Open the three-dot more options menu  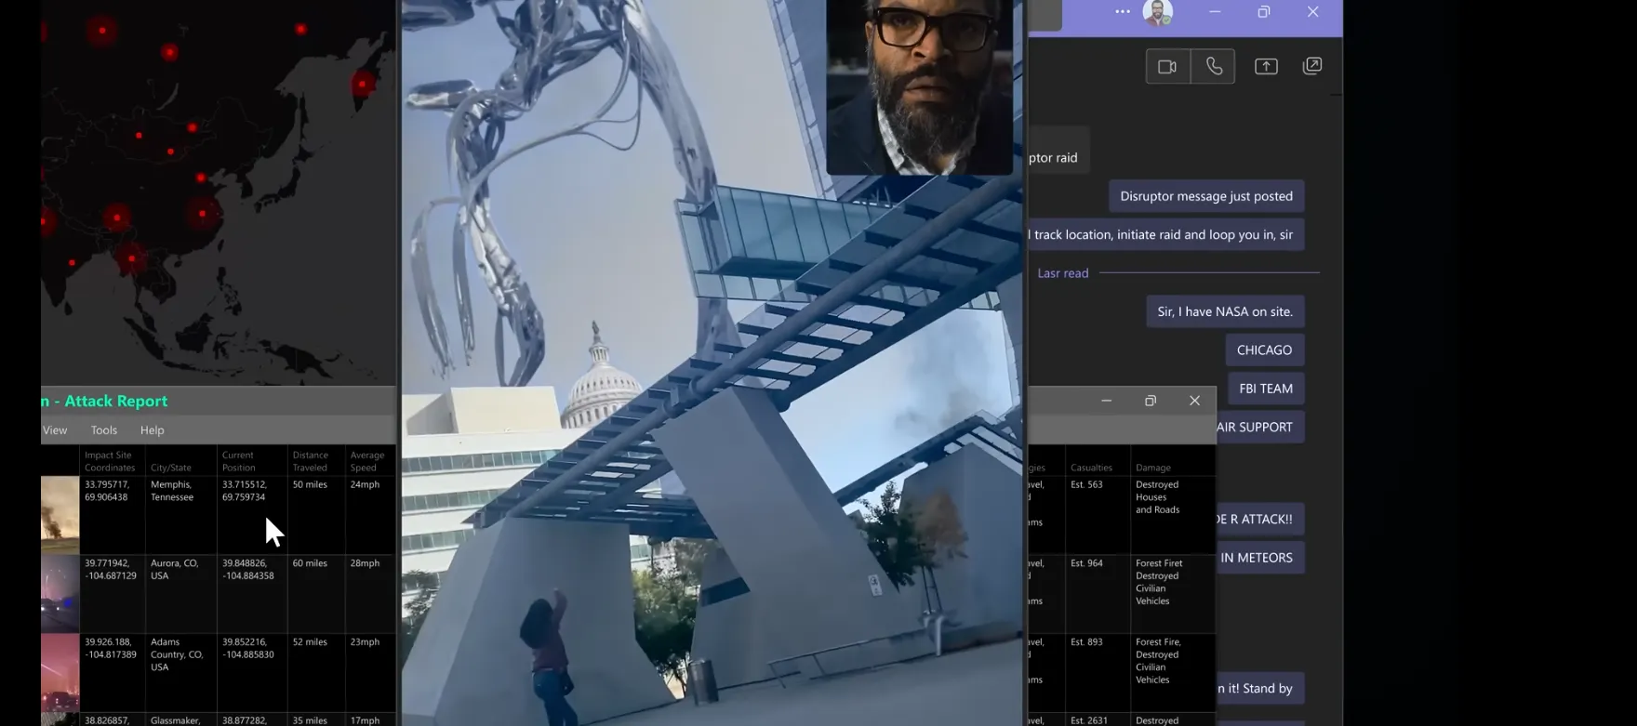[x=1123, y=12]
